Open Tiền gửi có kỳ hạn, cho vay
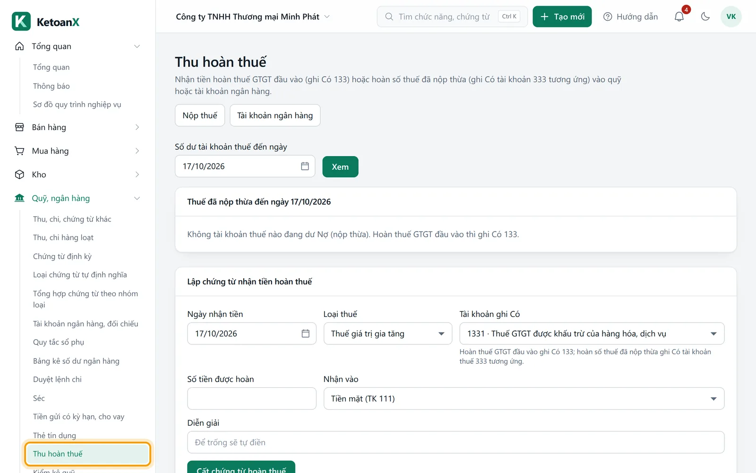 [78, 417]
